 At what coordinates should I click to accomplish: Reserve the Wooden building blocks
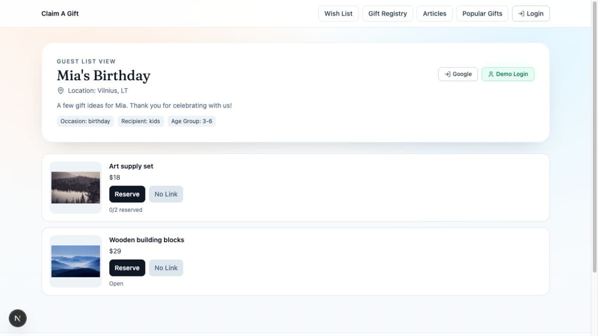[x=127, y=268]
